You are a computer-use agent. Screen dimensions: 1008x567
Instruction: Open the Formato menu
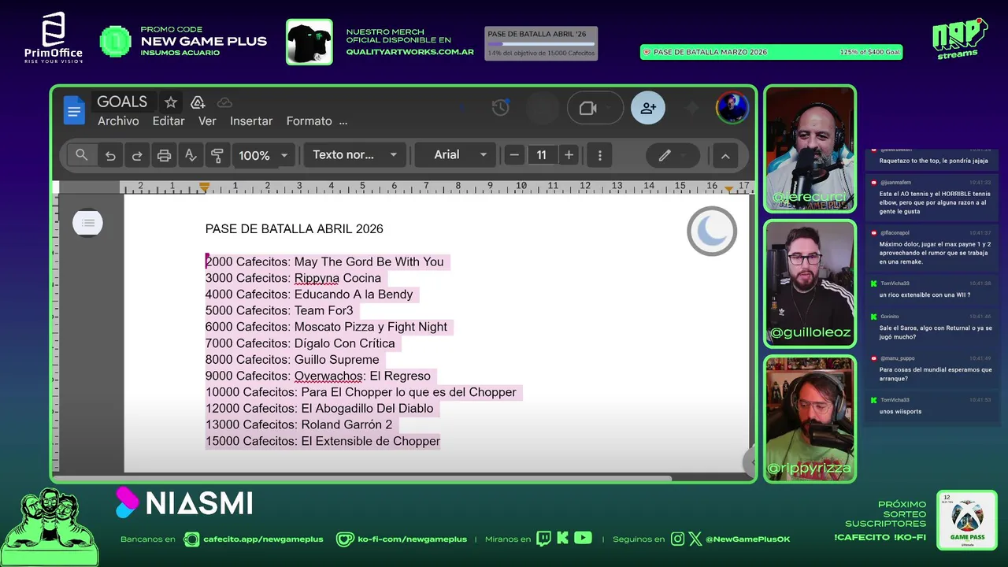tap(309, 121)
